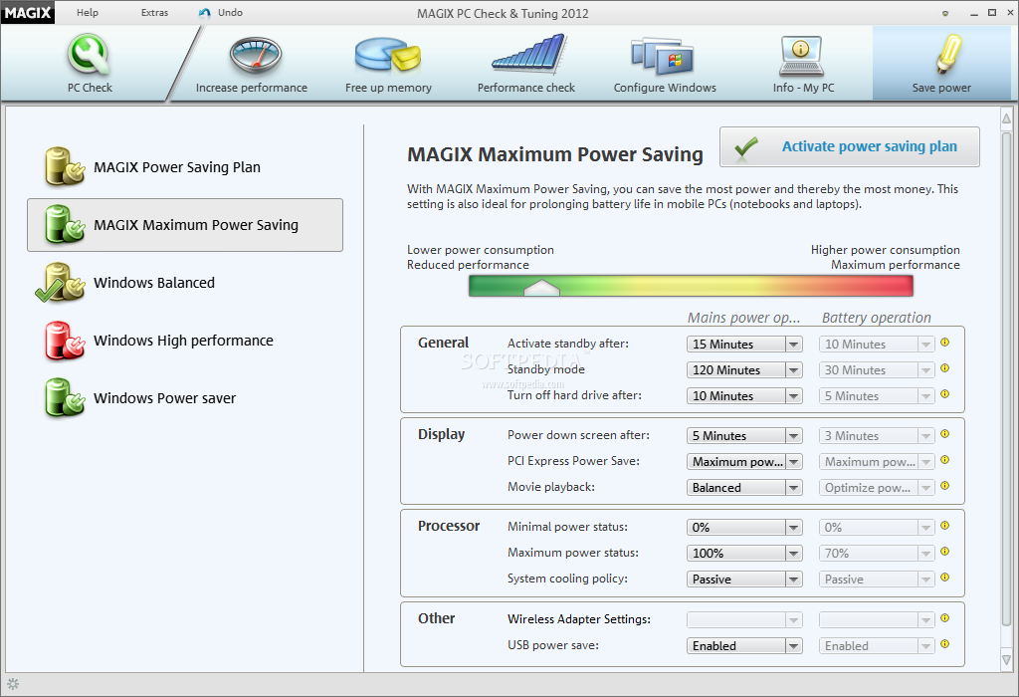Open Activate standby after mains dropdown
Screen dimensions: 1019x697
[x=744, y=344]
